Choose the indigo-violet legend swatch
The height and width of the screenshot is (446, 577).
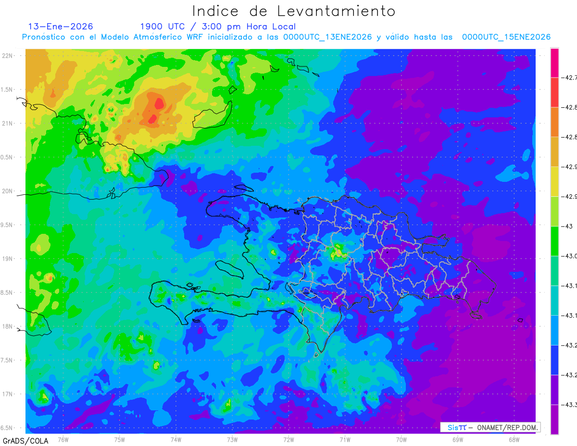pyautogui.click(x=554, y=390)
